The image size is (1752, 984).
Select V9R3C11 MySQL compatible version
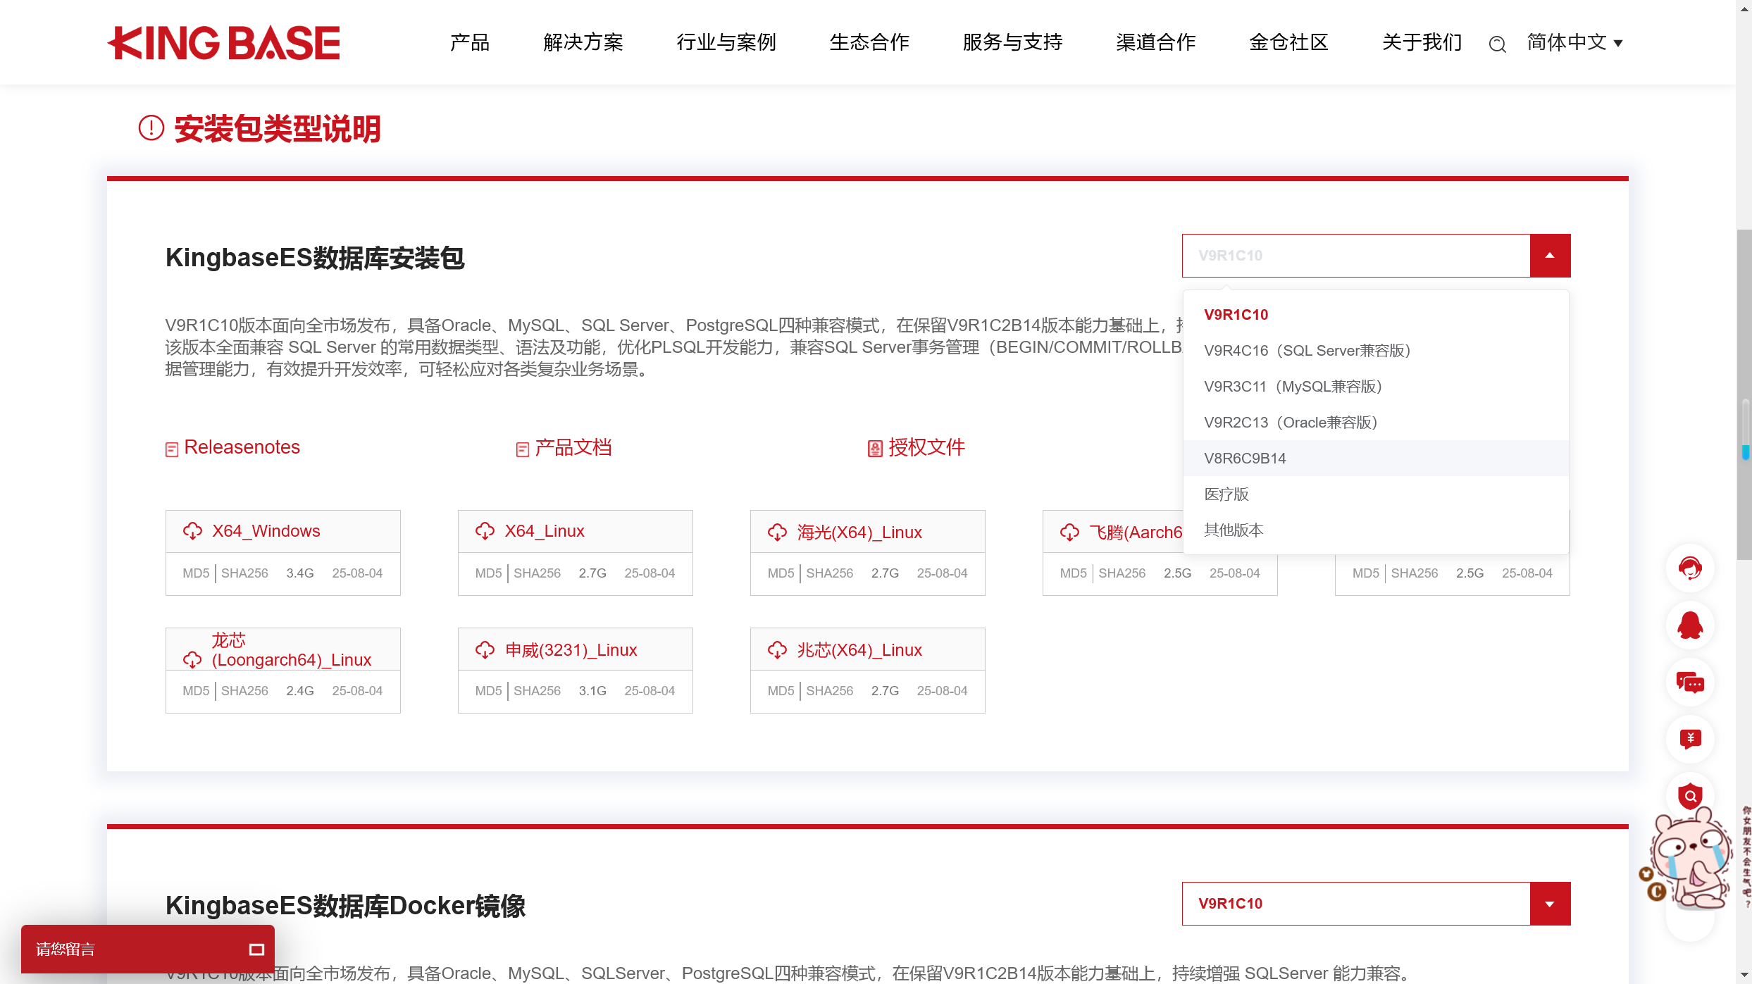tap(1293, 386)
